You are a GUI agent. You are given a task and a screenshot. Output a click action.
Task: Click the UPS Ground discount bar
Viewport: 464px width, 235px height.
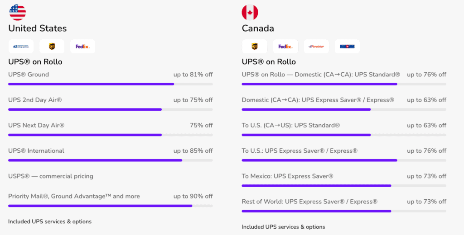coord(110,84)
